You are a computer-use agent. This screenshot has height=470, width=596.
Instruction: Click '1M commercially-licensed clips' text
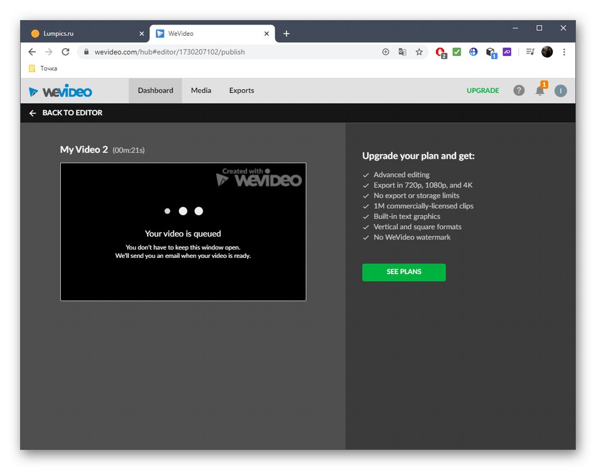pos(423,206)
